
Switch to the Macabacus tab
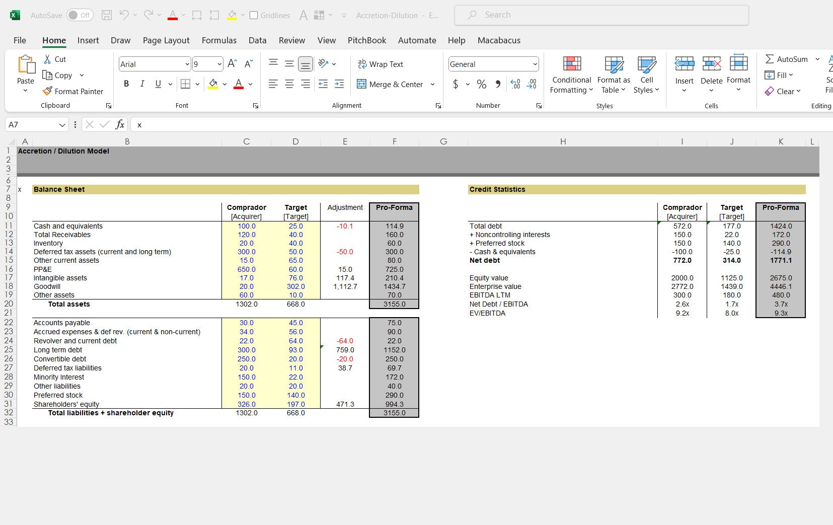click(499, 40)
